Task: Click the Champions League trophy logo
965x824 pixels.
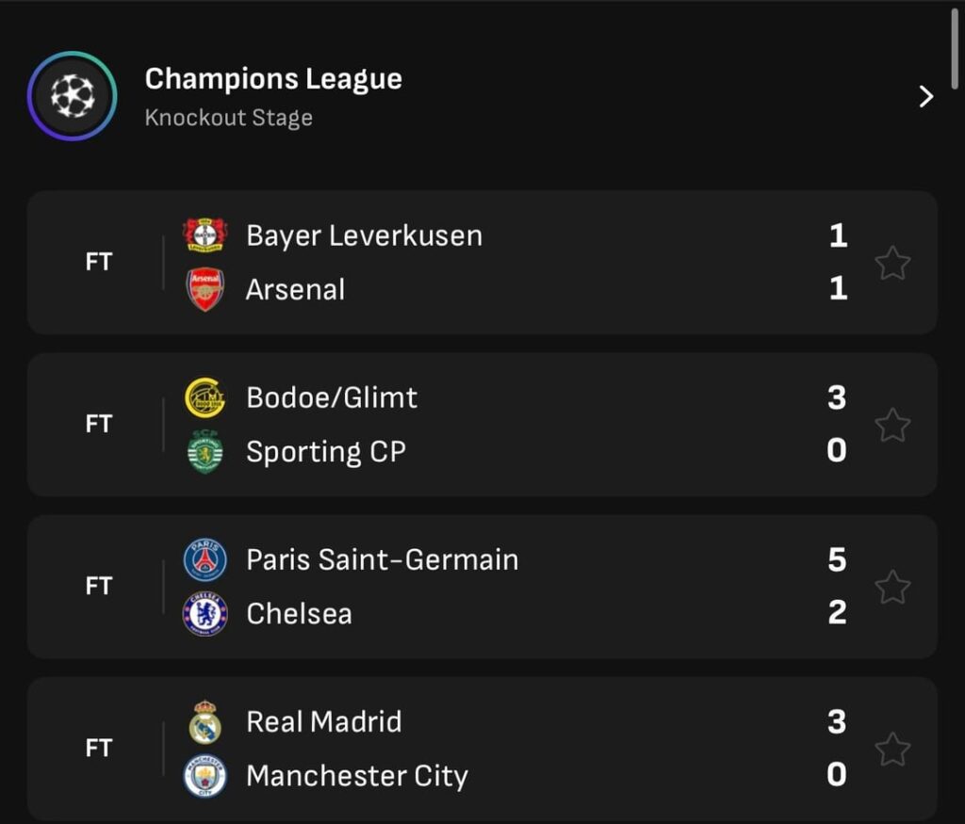Action: 72,97
